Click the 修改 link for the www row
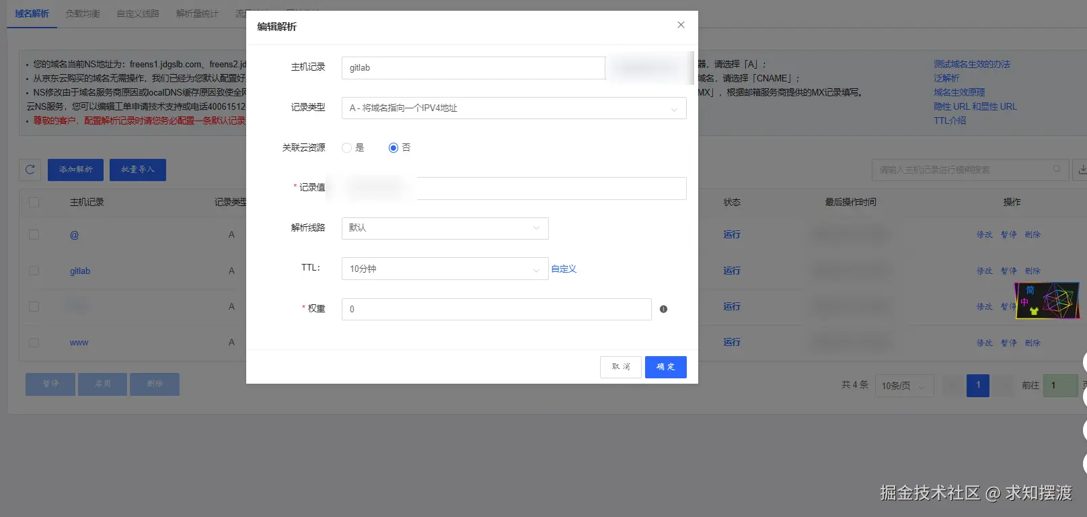 point(985,343)
